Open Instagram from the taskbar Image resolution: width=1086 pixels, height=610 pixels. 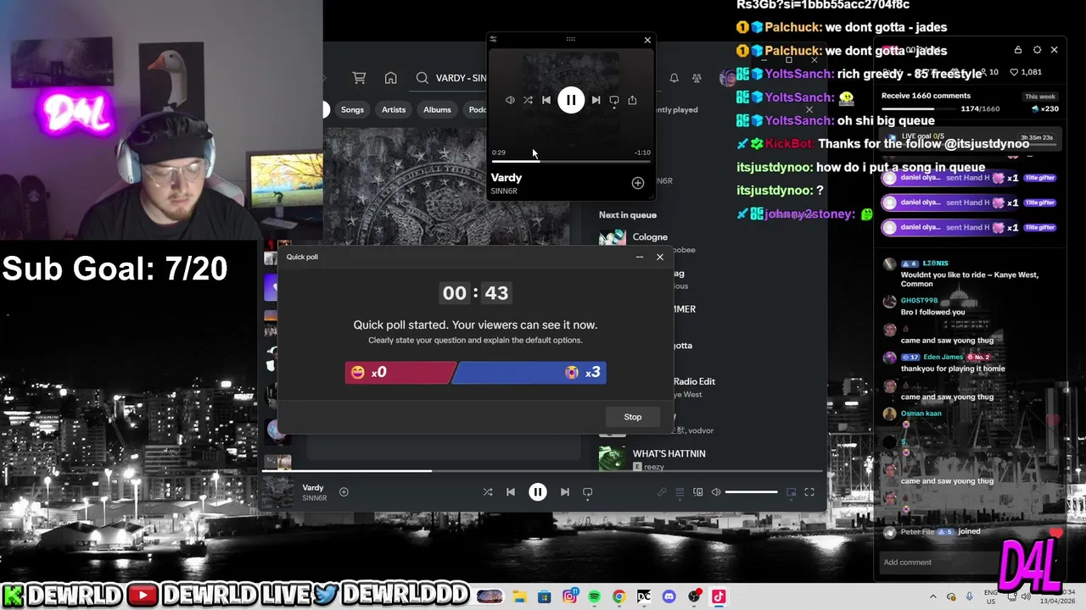[x=569, y=596]
